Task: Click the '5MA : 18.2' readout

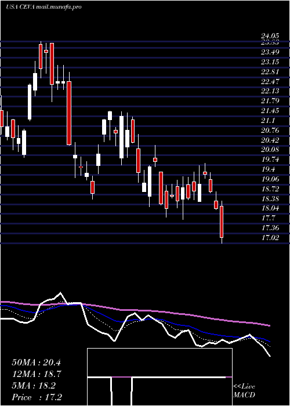Action: [34, 386]
